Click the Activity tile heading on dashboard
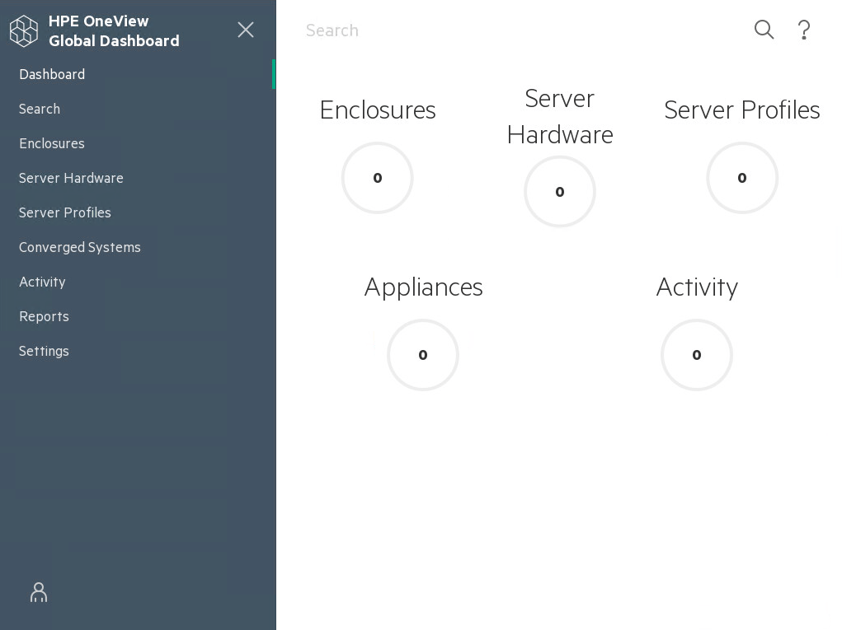The image size is (842, 630). click(697, 287)
